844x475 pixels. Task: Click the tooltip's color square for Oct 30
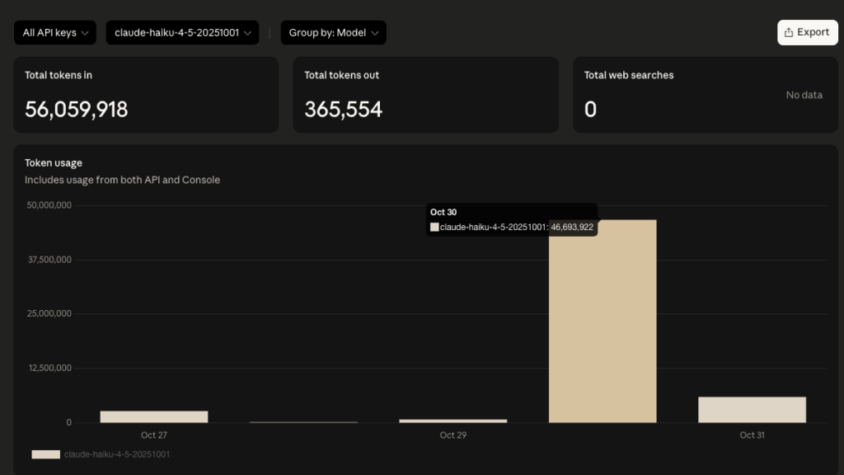click(434, 227)
